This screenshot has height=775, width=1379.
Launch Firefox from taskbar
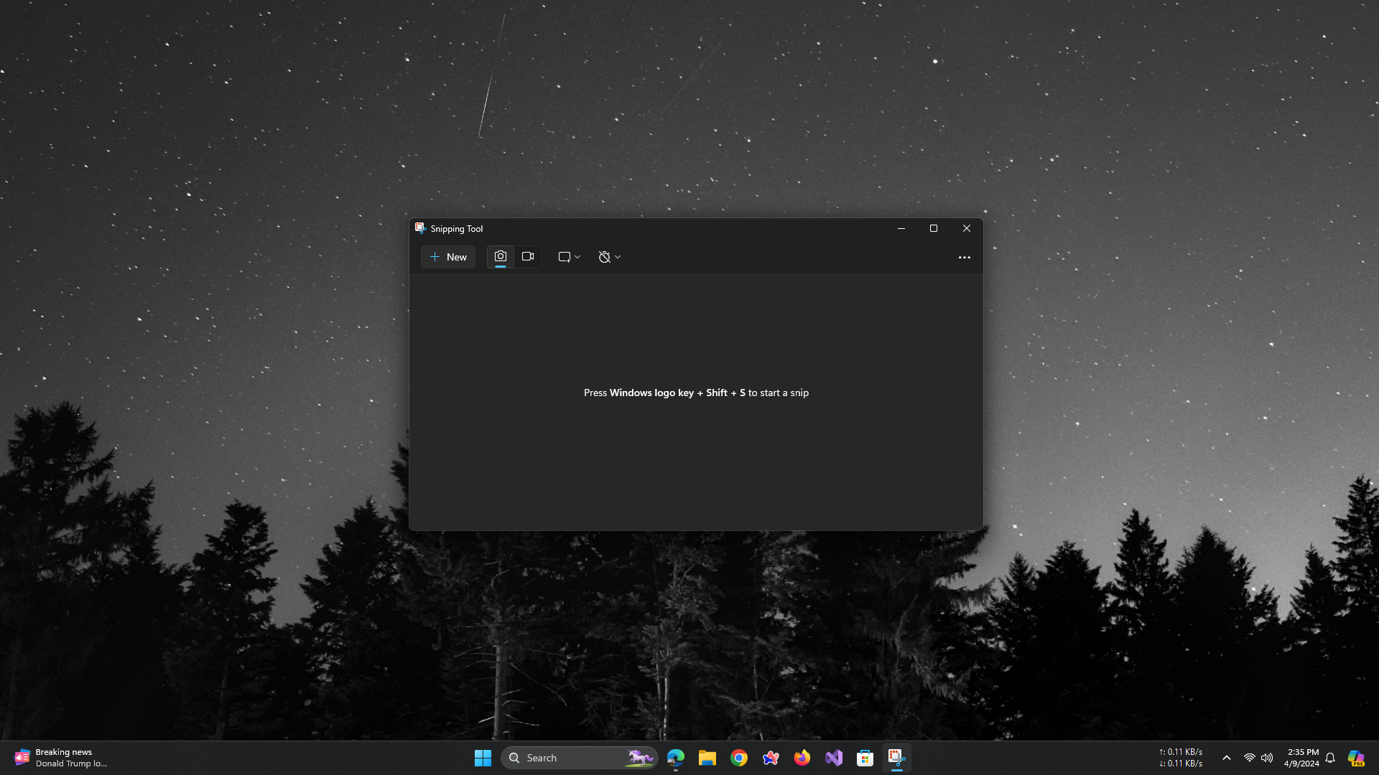[802, 758]
